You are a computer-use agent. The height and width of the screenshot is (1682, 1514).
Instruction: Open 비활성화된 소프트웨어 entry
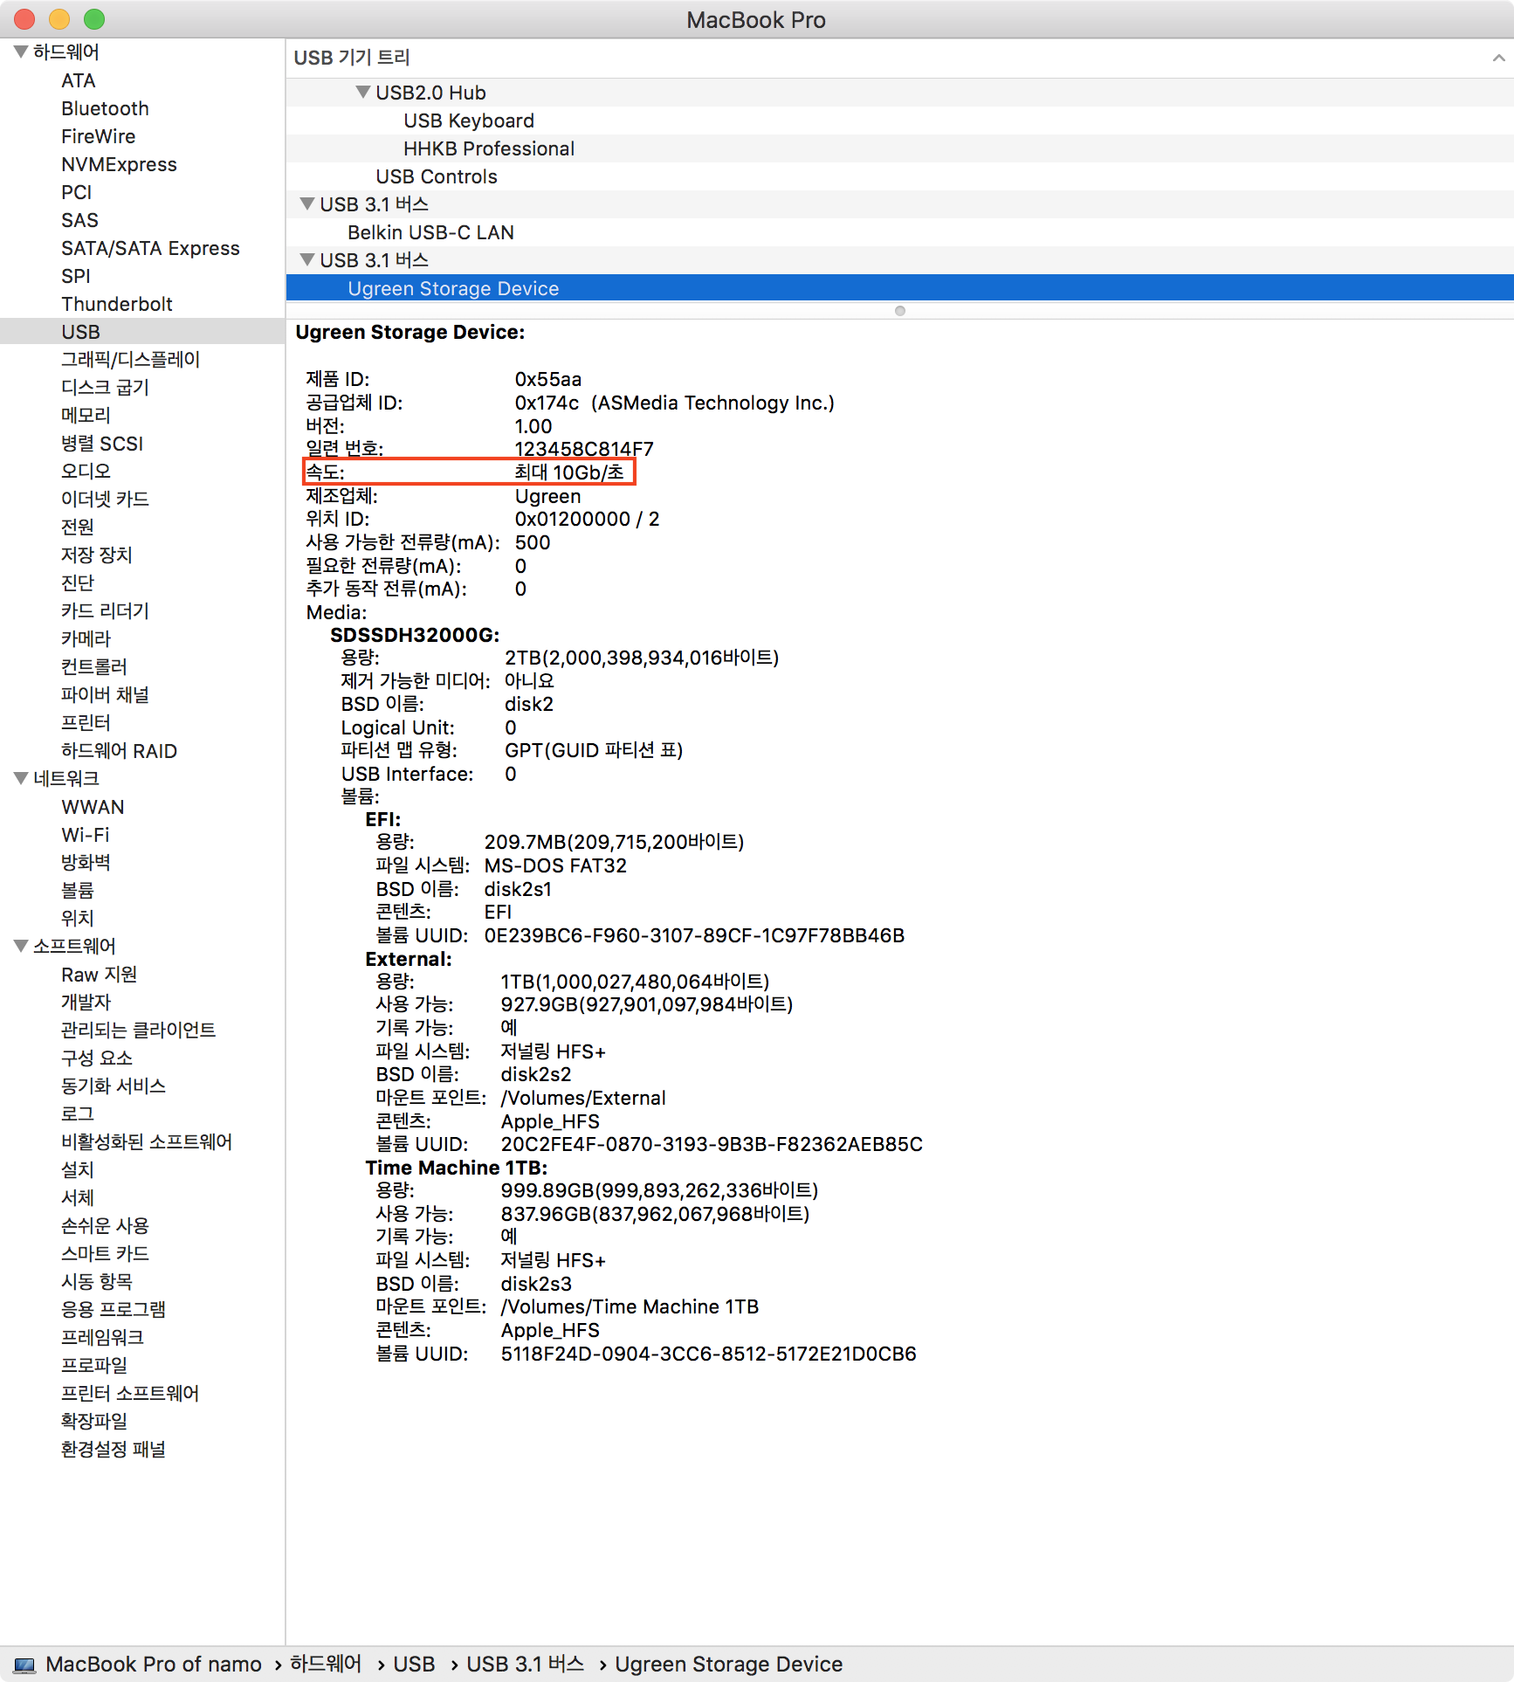(x=147, y=1142)
